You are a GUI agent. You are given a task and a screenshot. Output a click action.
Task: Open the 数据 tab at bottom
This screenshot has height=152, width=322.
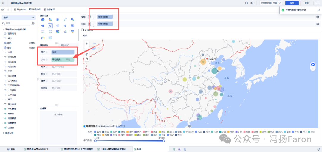(x=11, y=149)
